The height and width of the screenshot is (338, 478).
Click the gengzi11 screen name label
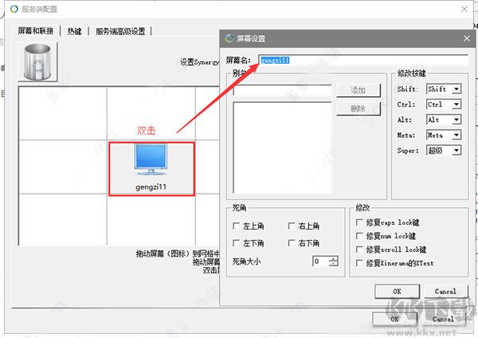(151, 187)
